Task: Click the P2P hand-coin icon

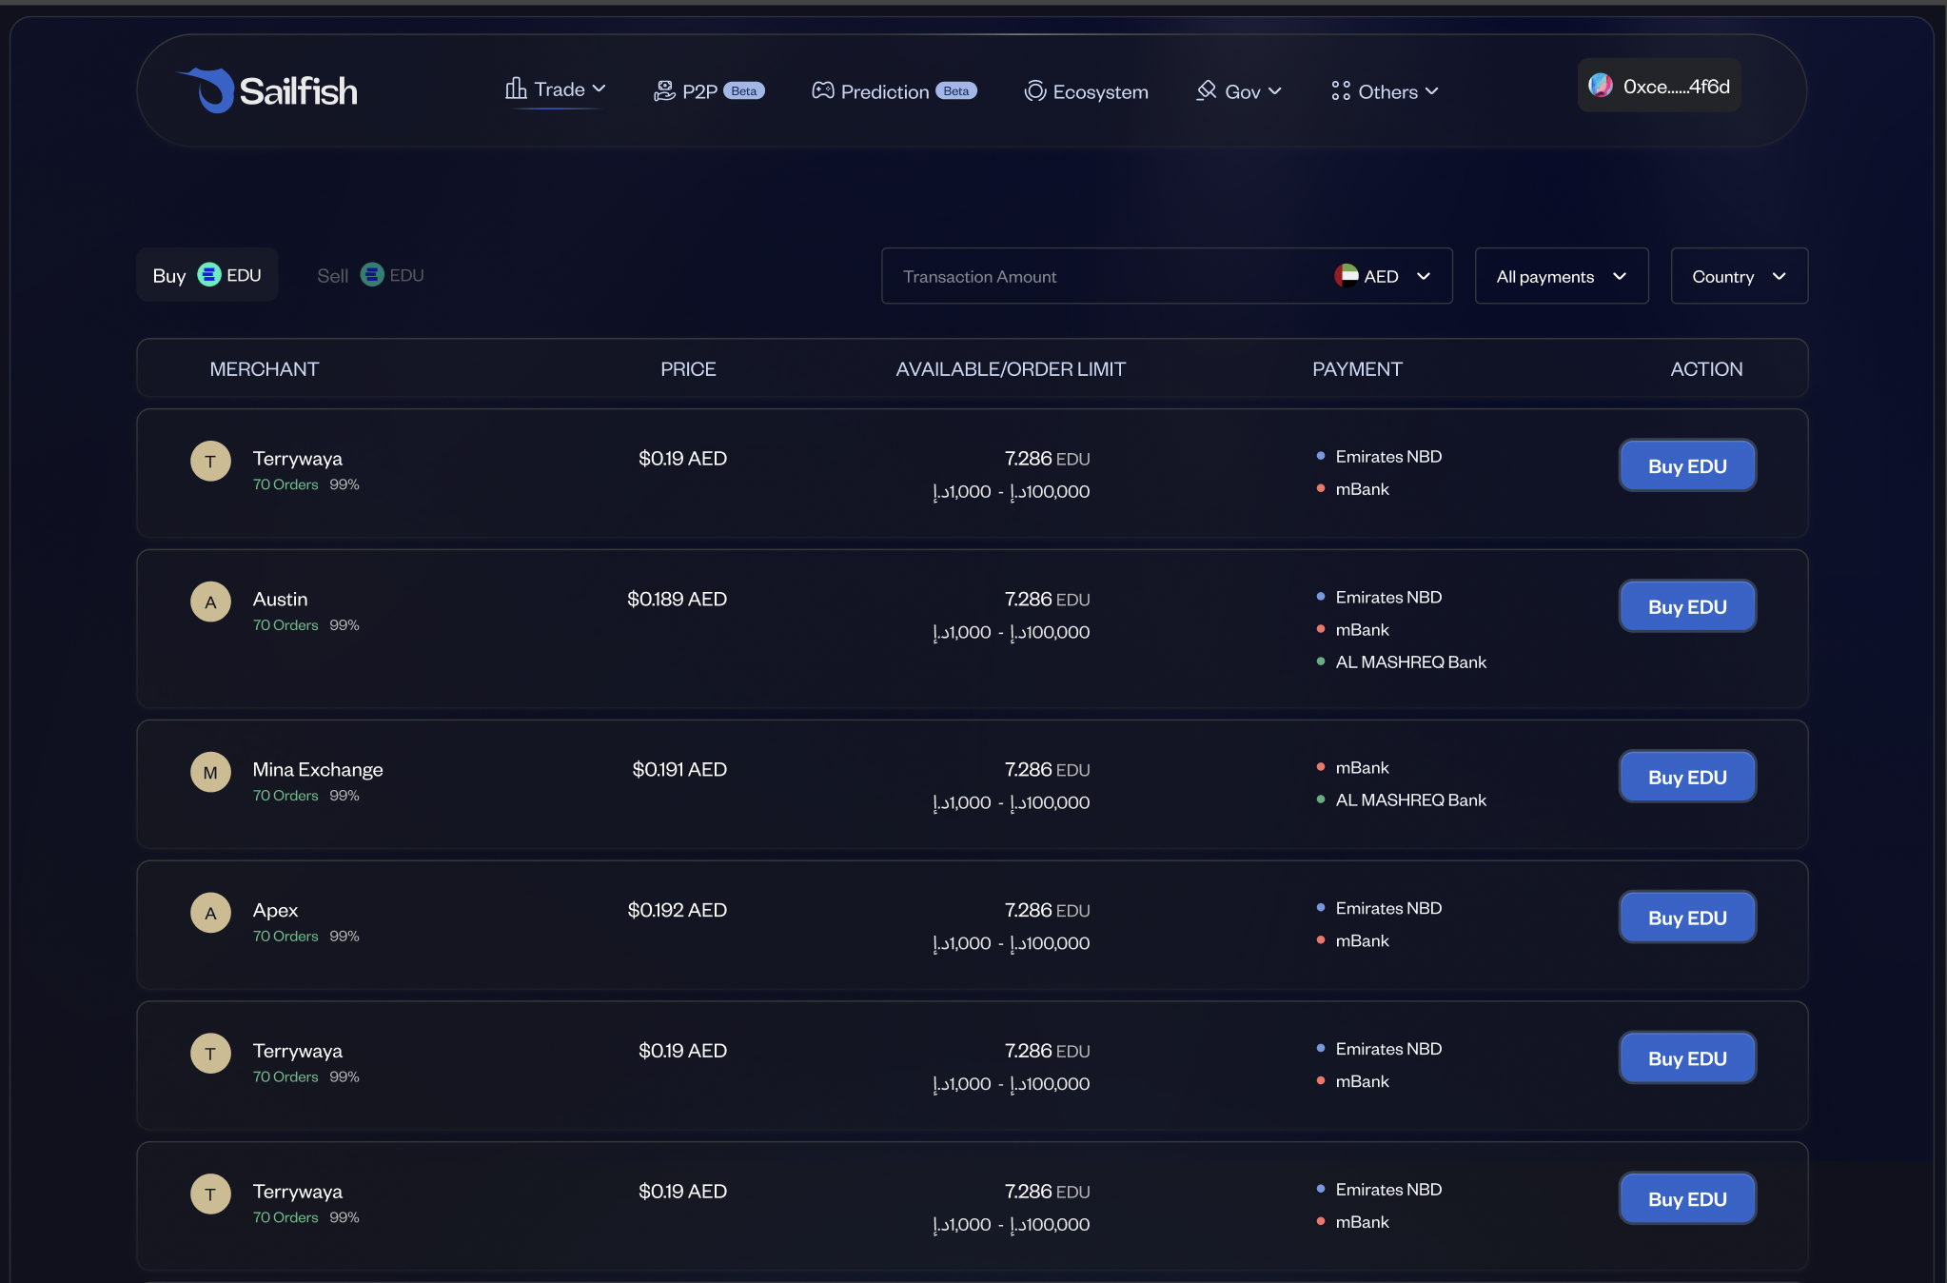Action: pos(663,91)
